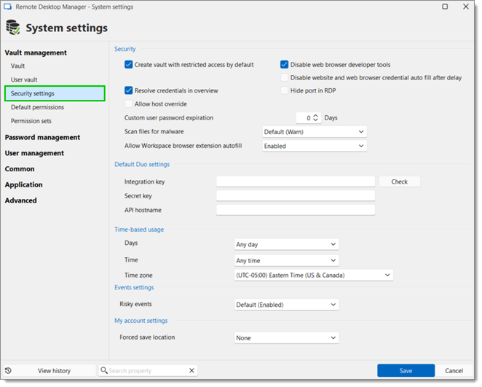
Task: Clear the search property field with X
Action: 191,370
